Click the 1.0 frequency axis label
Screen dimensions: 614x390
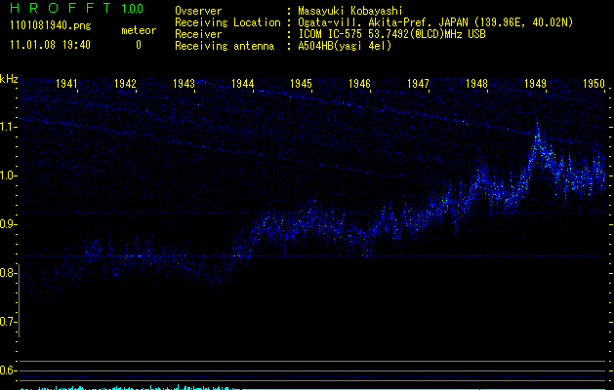[9, 175]
